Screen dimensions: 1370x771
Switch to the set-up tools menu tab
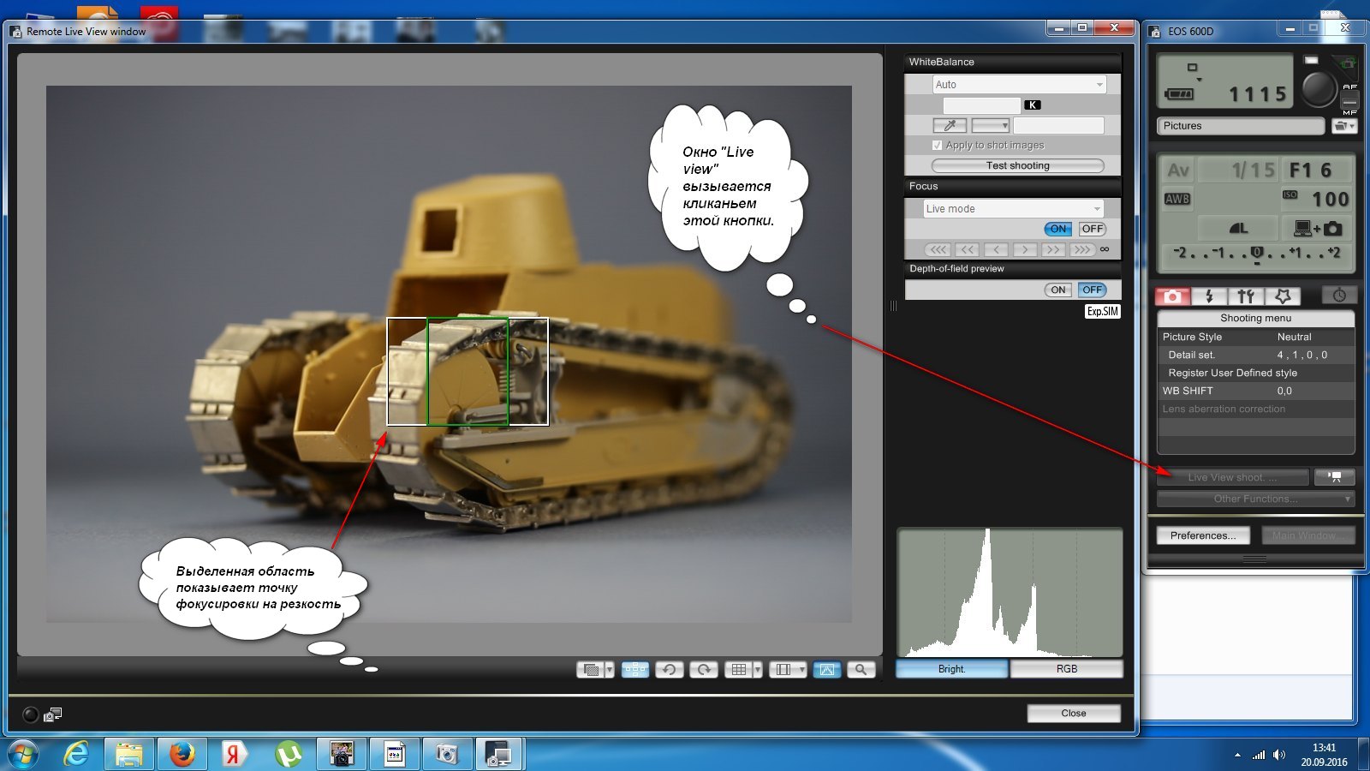1246,296
